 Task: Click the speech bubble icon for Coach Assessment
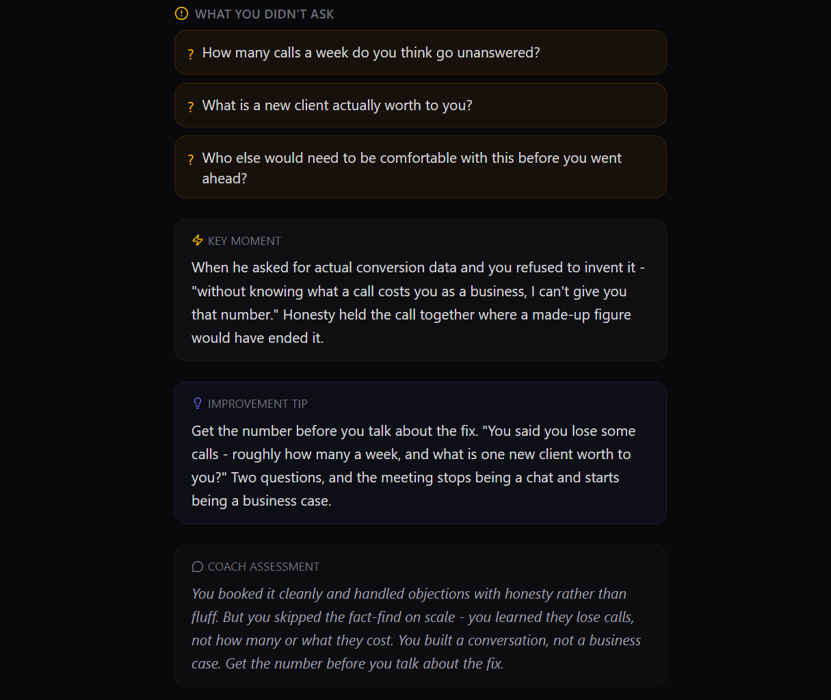198,567
